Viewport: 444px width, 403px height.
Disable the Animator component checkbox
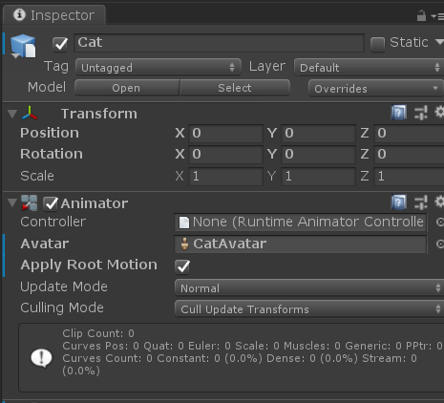tap(51, 203)
